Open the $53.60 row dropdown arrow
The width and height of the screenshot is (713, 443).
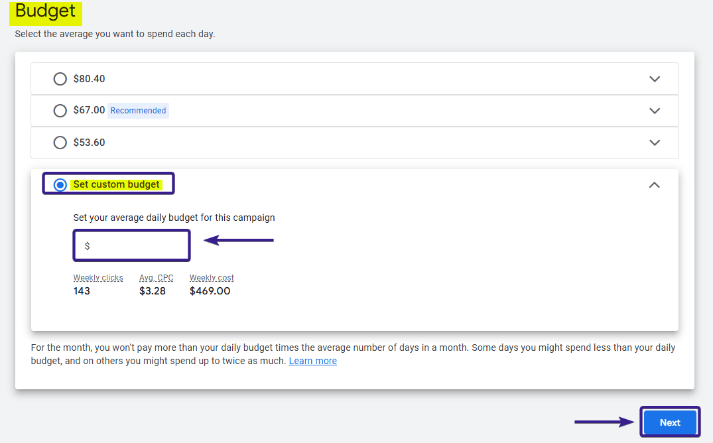tap(655, 143)
